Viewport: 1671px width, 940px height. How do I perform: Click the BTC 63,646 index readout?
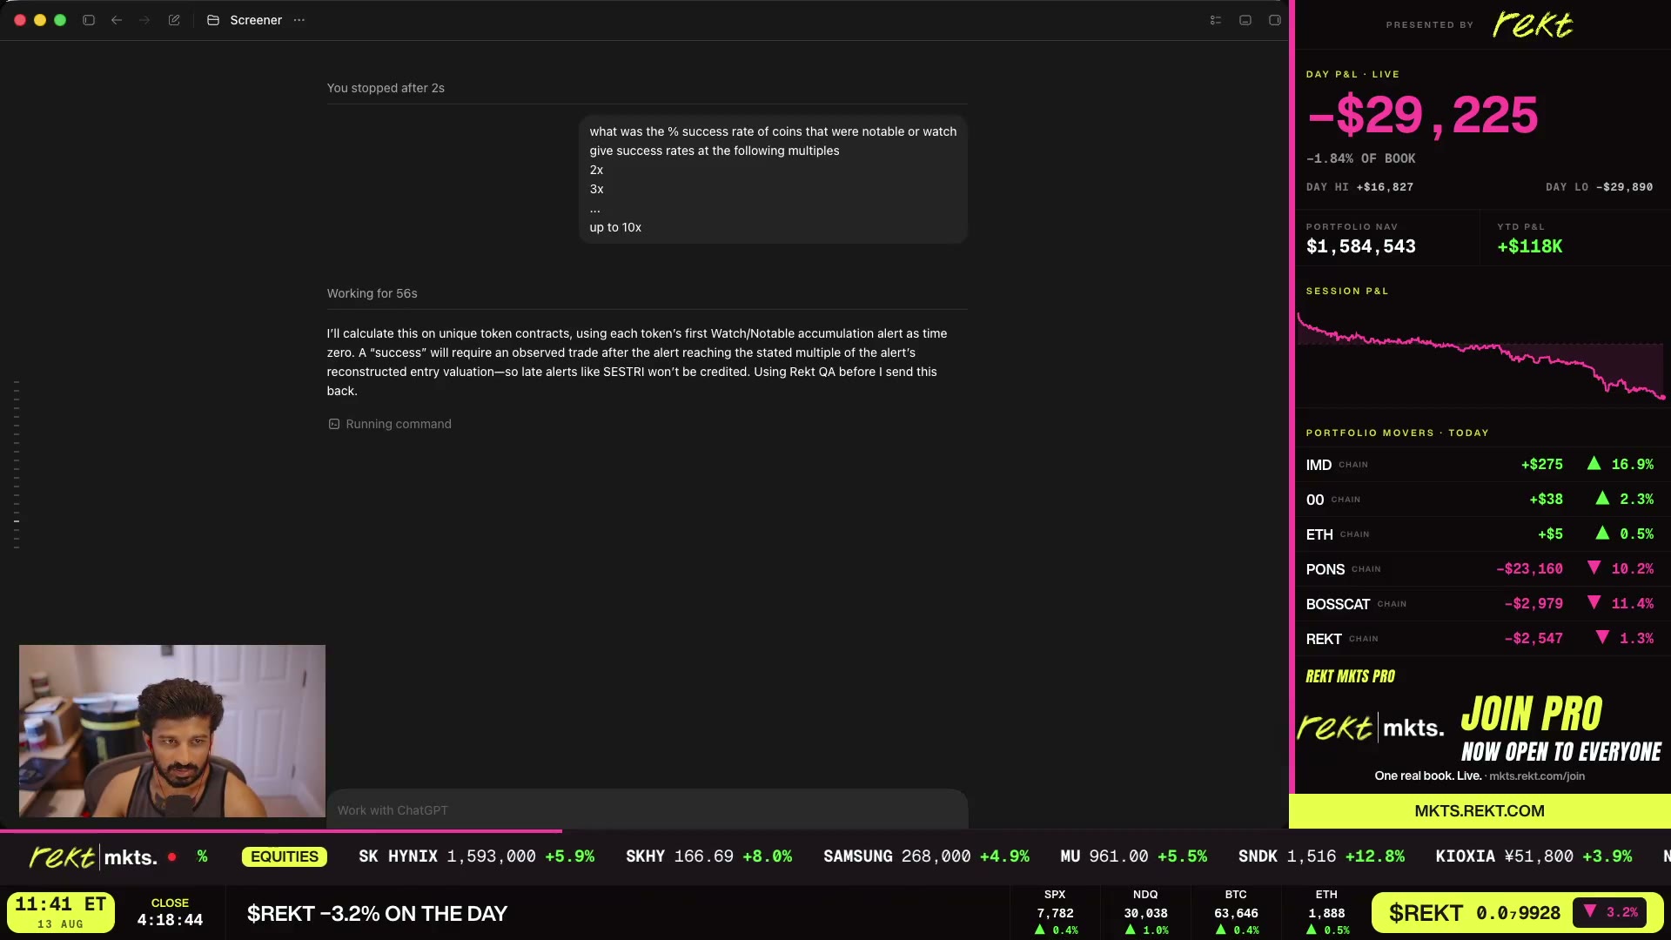coord(1236,912)
